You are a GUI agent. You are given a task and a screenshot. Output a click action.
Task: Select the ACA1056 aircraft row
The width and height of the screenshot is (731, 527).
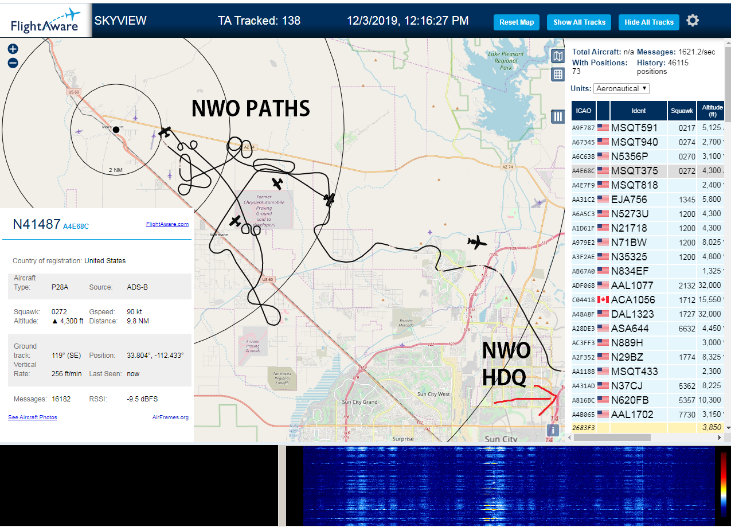tap(648, 300)
